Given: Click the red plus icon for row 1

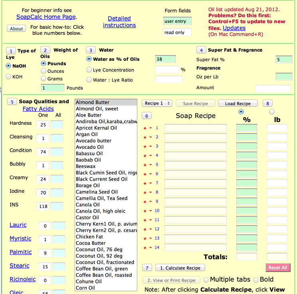Looking at the screenshot, I should [145, 128].
